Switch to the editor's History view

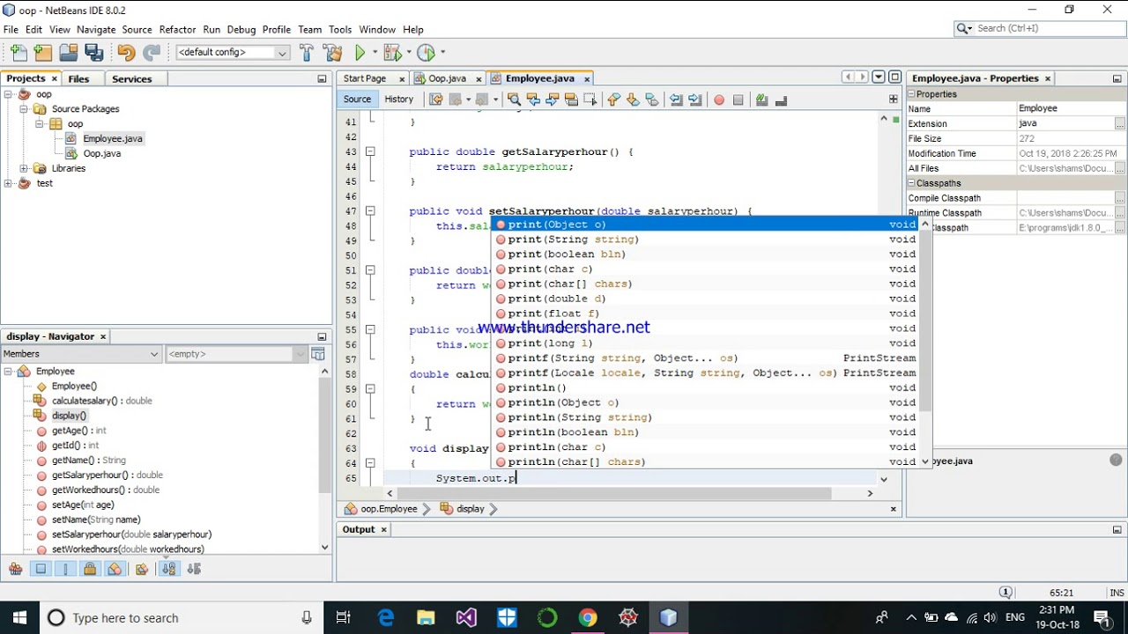[398, 100]
